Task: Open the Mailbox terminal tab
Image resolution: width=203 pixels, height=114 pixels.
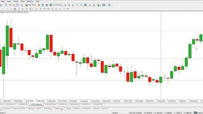Action: tap(48, 109)
